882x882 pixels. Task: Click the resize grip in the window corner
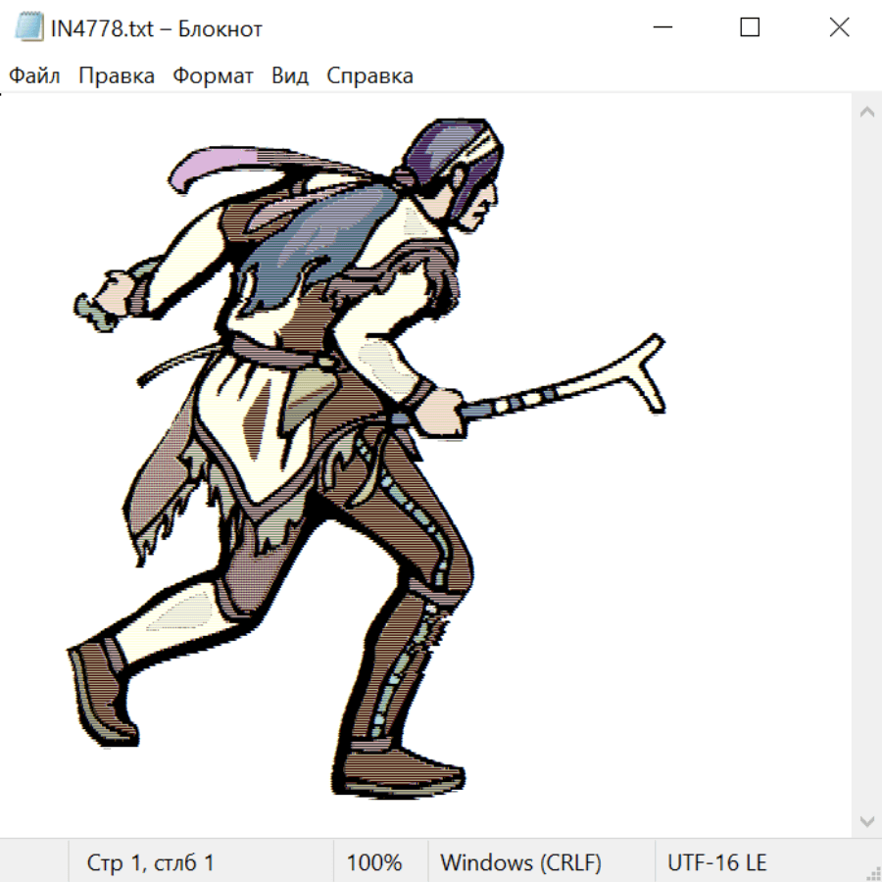click(x=873, y=873)
